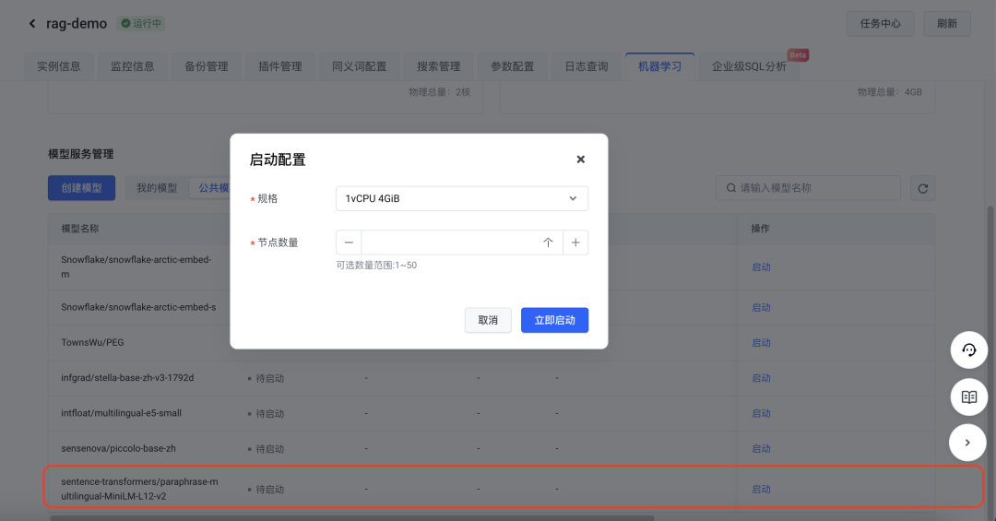Viewport: 996px width, 521px height.
Task: Click 启动 for Snowflake/snowflake-arctic-embed-m
Action: coord(761,266)
